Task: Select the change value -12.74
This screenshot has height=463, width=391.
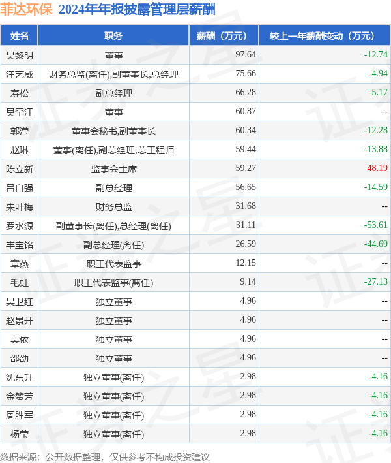Action: 375,55
